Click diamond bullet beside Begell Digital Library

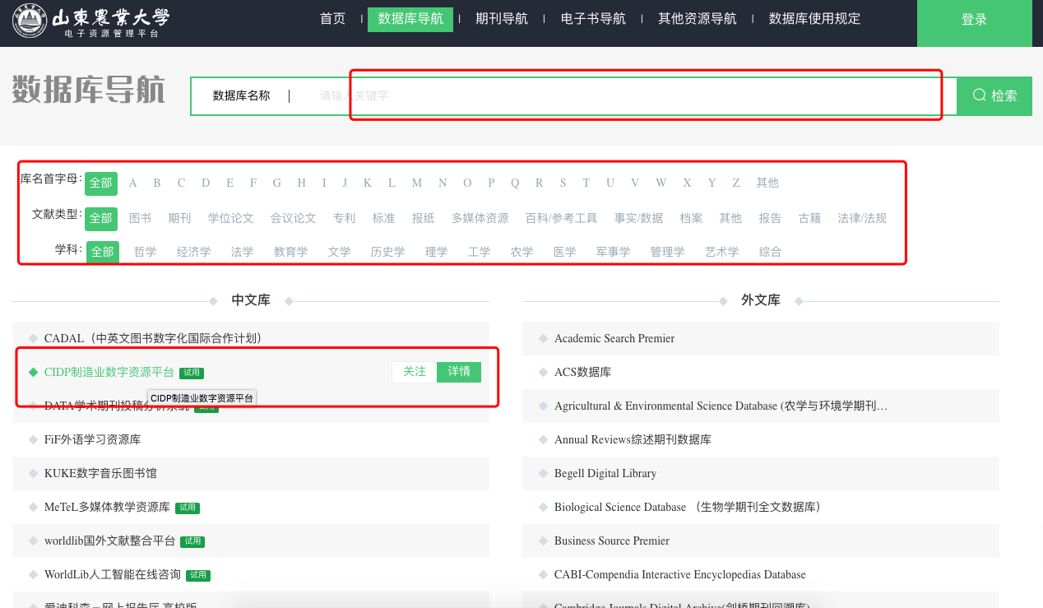coord(544,474)
